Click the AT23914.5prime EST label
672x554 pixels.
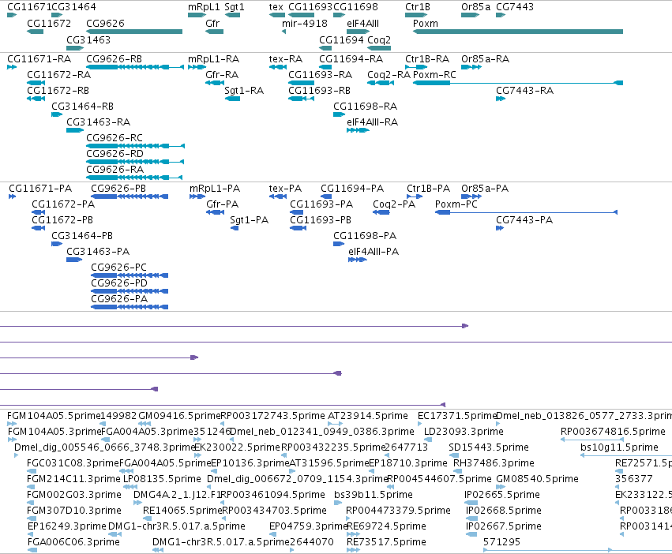click(368, 416)
